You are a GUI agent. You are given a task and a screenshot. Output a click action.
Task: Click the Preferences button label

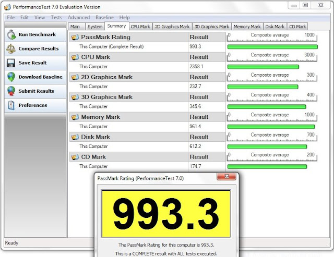[x=33, y=105]
